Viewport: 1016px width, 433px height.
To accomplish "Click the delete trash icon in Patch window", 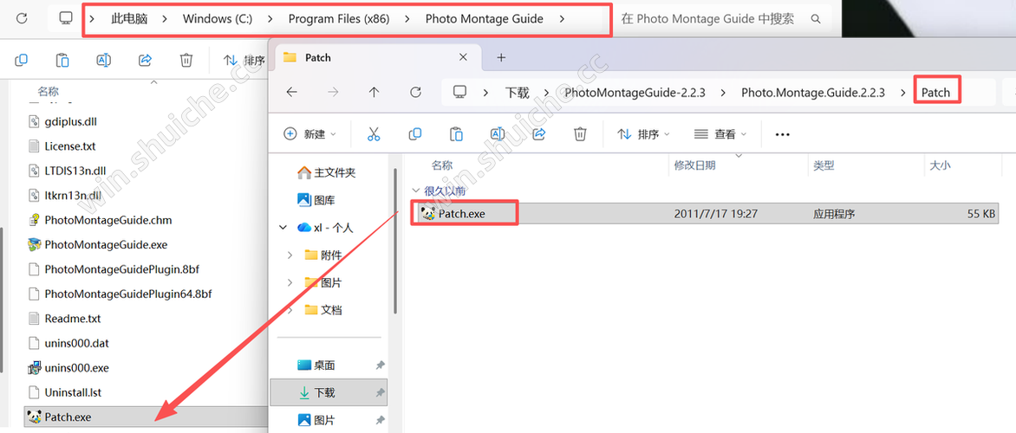I will 580,134.
